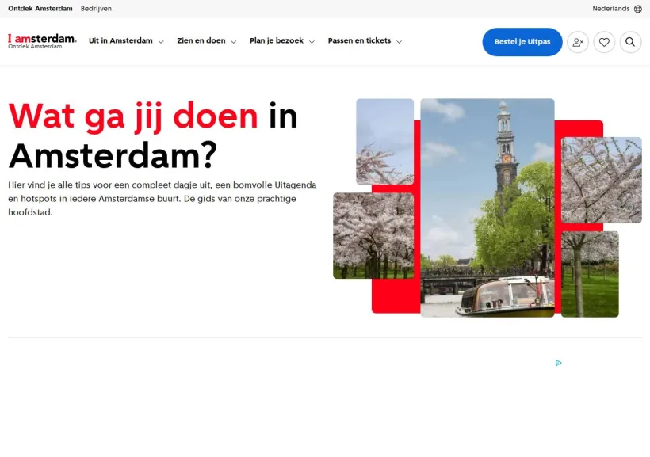This screenshot has height=457, width=650.
Task: Click the globe language icon
Action: (x=638, y=9)
